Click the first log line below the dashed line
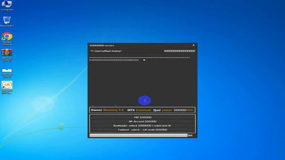This screenshot has width=285, height=160. (x=118, y=60)
